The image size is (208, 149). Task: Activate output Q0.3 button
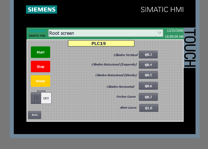click(148, 55)
